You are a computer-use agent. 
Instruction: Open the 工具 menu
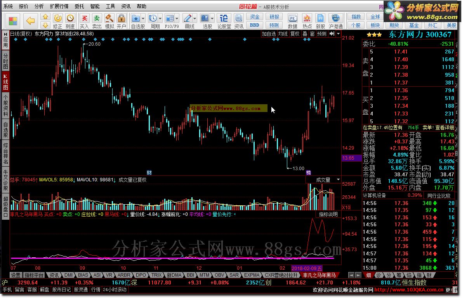click(111, 6)
